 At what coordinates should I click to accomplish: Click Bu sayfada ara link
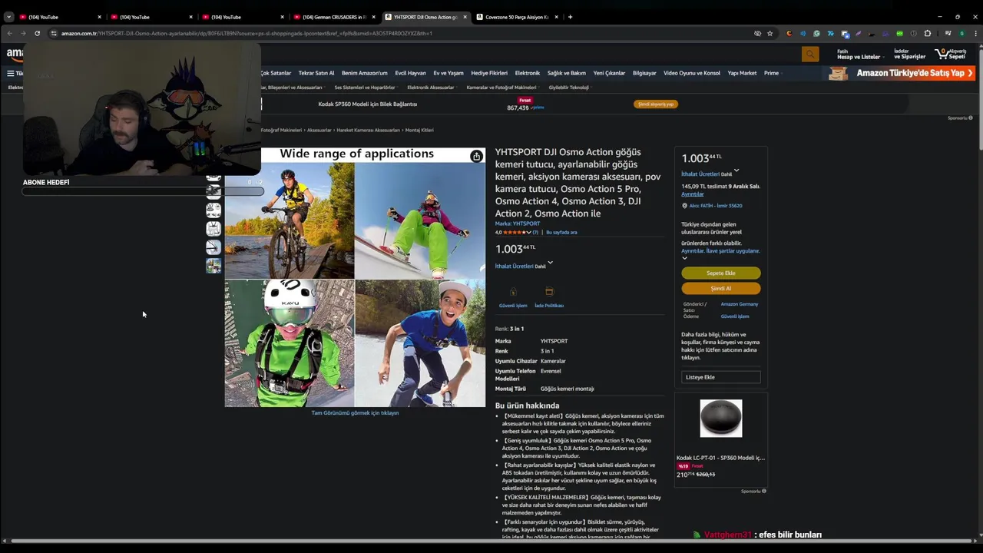coord(561,232)
